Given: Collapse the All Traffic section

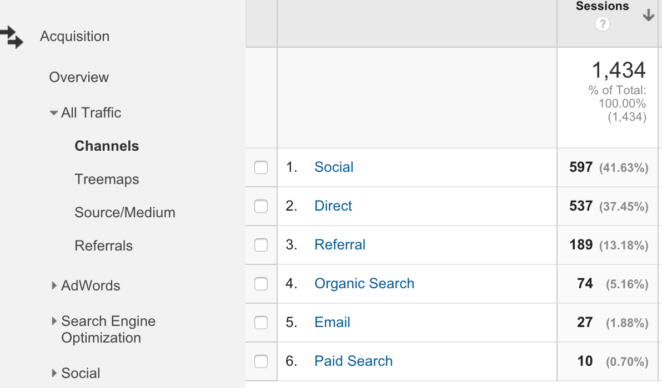Looking at the screenshot, I should (53, 113).
